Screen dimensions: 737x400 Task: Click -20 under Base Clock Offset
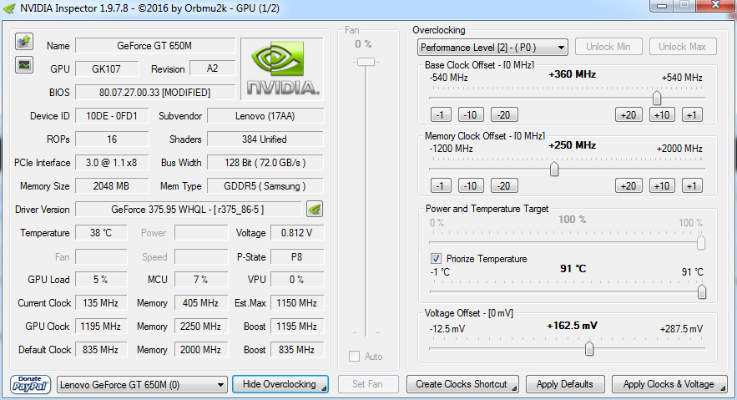504,114
